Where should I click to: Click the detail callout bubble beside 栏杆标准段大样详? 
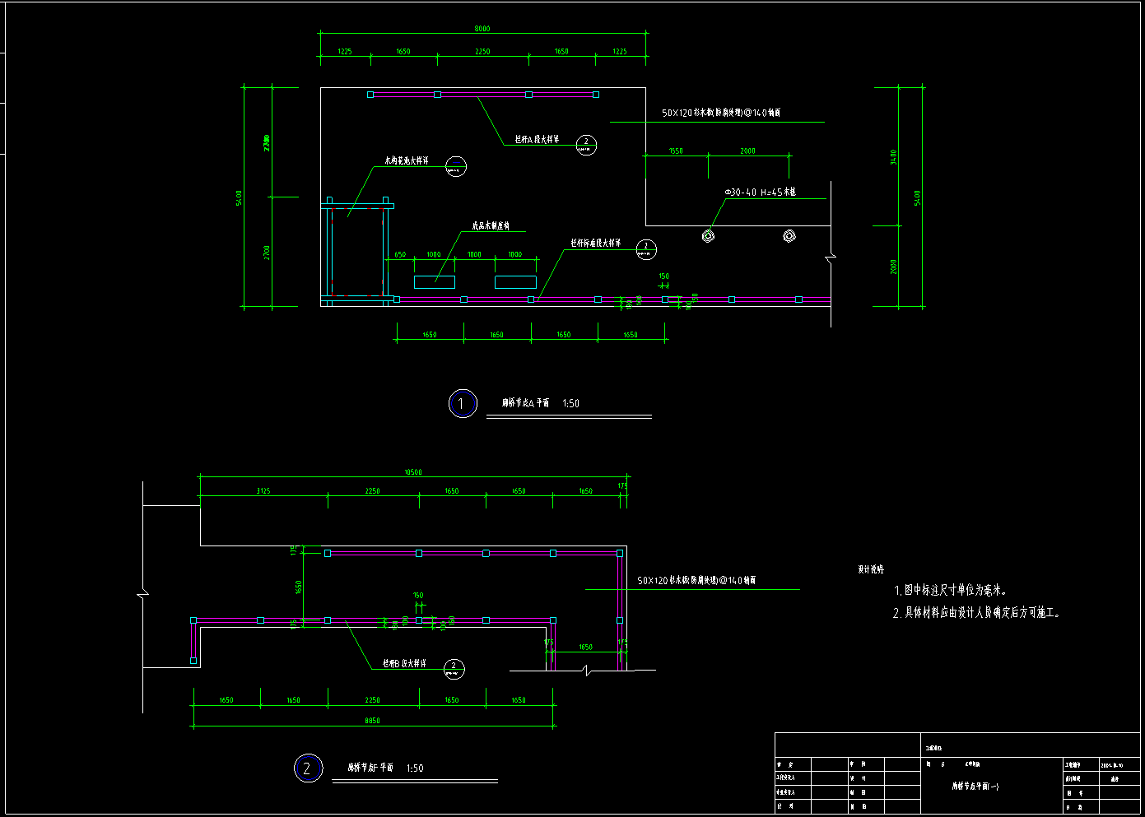click(x=646, y=249)
